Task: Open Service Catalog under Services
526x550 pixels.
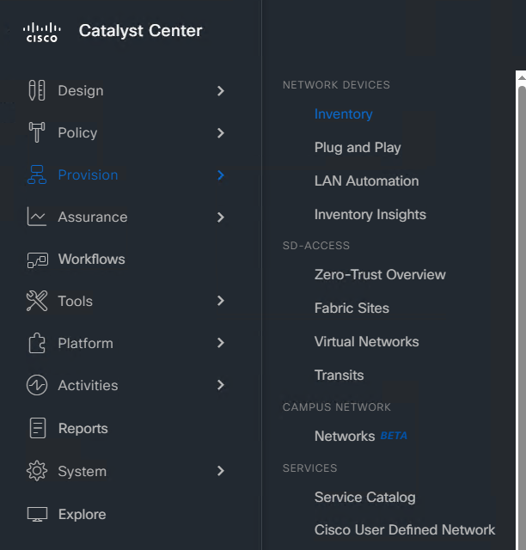Action: [364, 497]
